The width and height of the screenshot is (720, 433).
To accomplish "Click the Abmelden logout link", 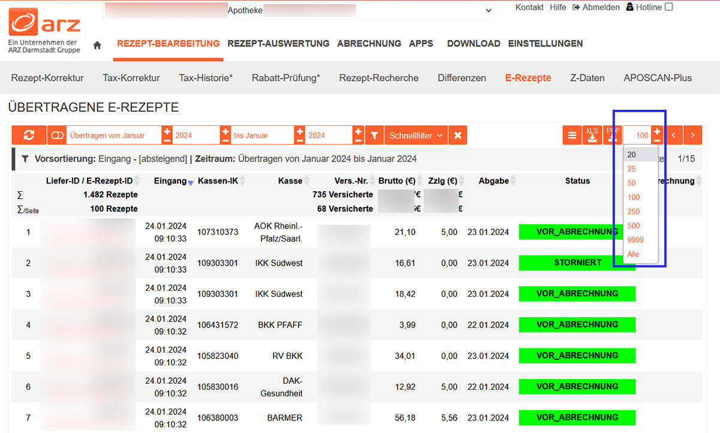I will pyautogui.click(x=596, y=8).
